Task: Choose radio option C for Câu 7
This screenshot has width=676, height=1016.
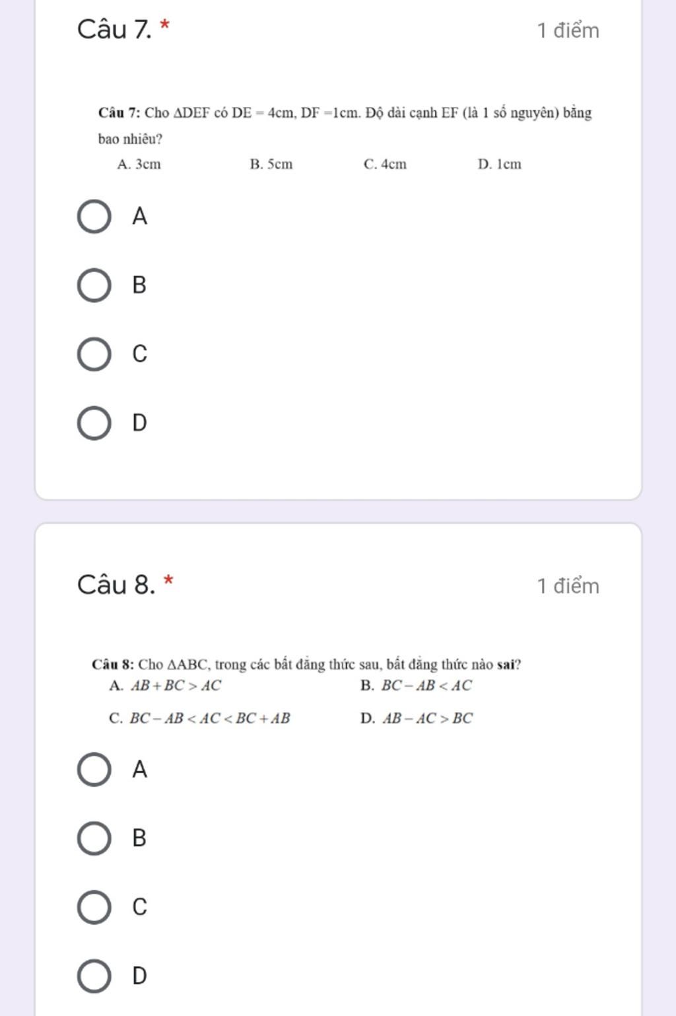Action: tap(94, 354)
